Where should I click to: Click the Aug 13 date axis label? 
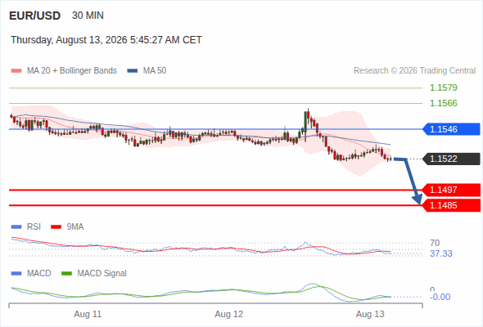pos(370,314)
